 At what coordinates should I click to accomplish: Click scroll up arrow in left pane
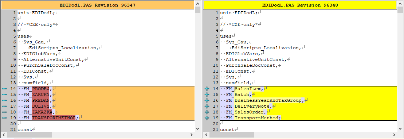point(197,4)
